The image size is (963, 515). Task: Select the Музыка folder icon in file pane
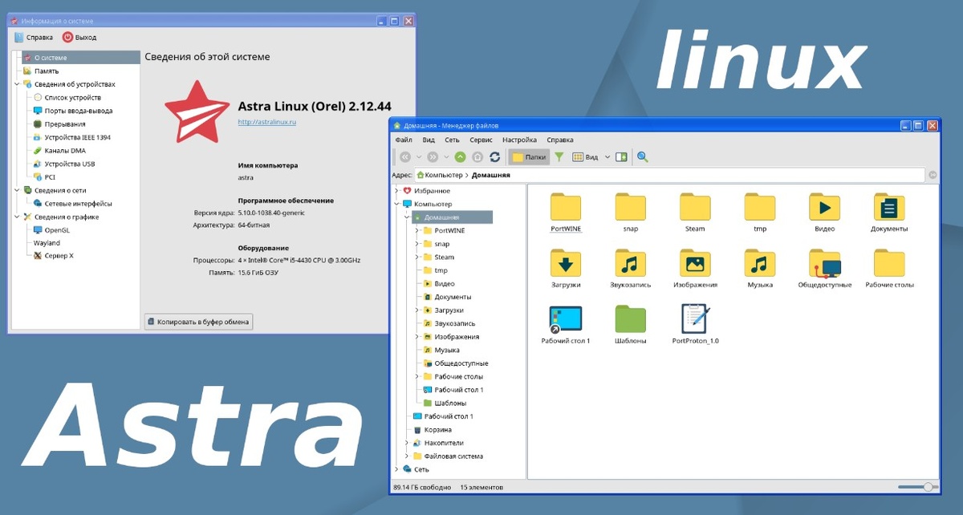(760, 263)
